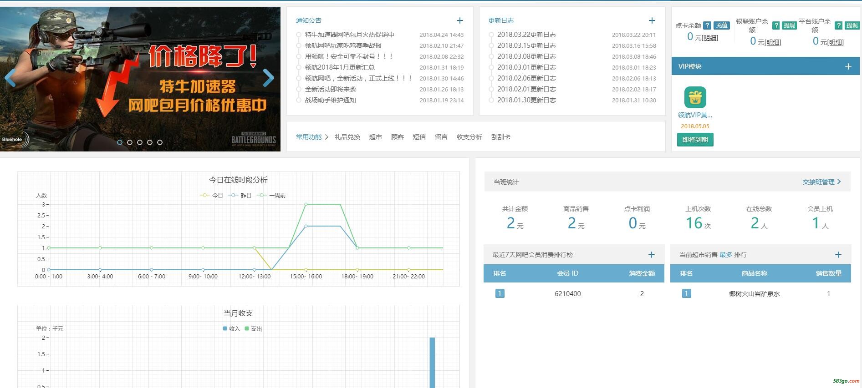This screenshot has height=388, width=862.
Task: Click help question mark beside 平台账户余额
Action: 838,25
